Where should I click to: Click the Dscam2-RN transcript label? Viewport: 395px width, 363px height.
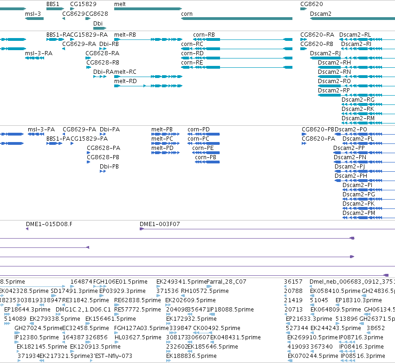coord(334,72)
